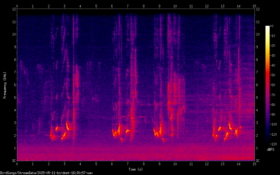Click the "9" label on the right frequency axis

coord(257,47)
